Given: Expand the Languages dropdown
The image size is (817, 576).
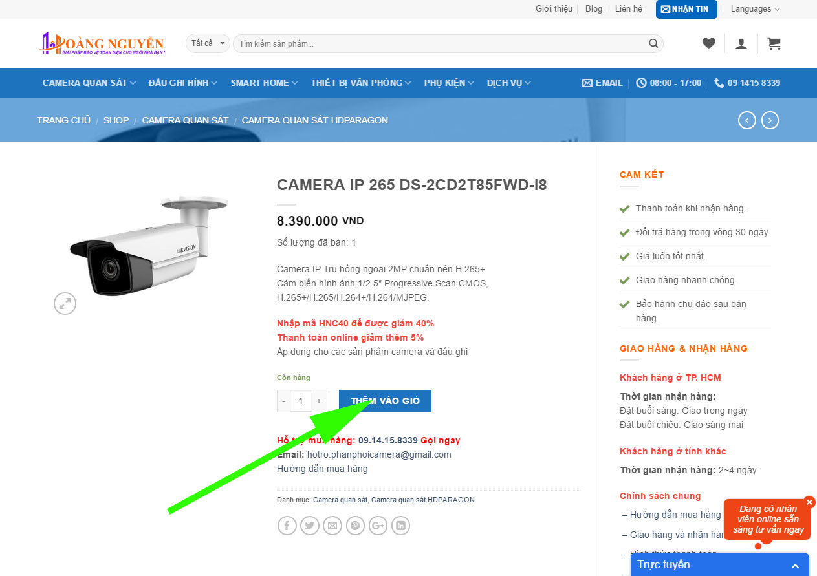Looking at the screenshot, I should 755,9.
